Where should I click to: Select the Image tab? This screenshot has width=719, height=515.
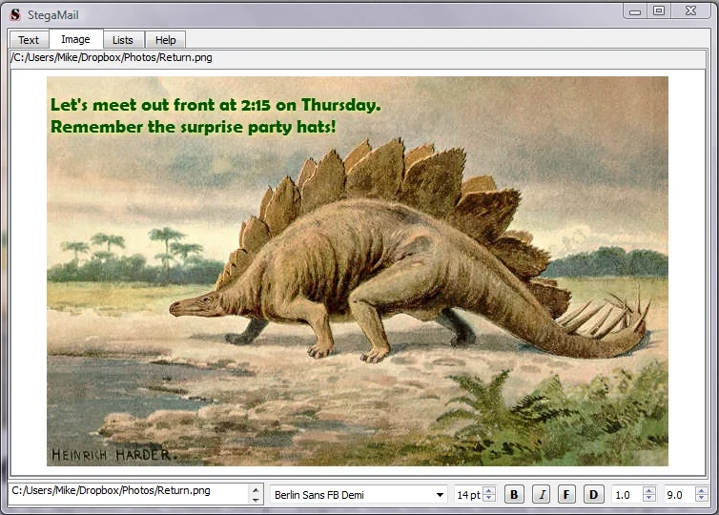tap(75, 39)
